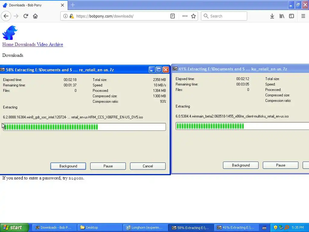Click Background in 41% extracting window
The width and height of the screenshot is (309, 232).
point(241,165)
